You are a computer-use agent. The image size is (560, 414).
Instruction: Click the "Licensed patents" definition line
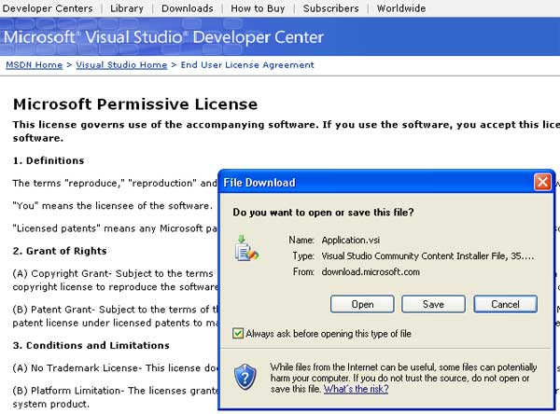[115, 228]
